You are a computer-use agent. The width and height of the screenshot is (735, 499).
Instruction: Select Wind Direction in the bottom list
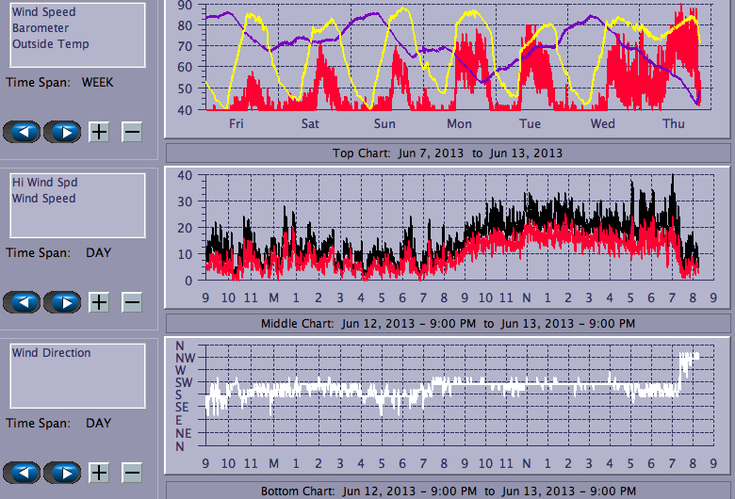[x=52, y=353]
